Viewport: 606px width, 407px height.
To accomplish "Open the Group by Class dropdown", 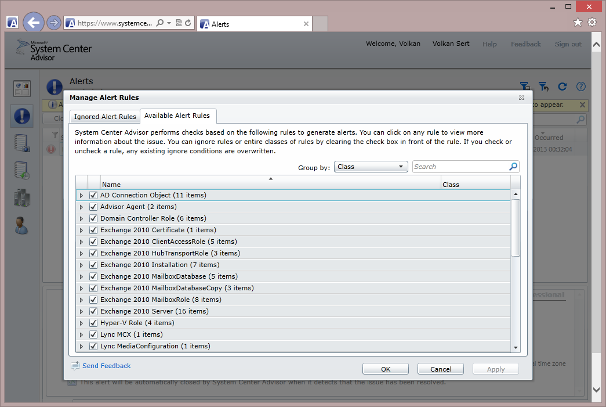I will [371, 167].
